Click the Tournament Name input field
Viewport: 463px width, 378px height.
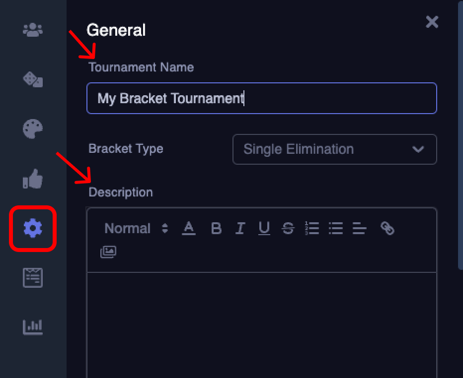(x=261, y=98)
